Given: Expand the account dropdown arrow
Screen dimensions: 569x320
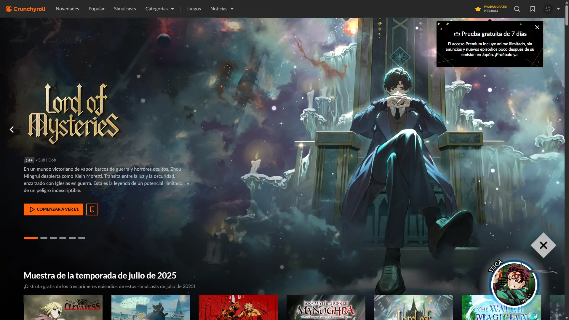Looking at the screenshot, I should tap(558, 9).
